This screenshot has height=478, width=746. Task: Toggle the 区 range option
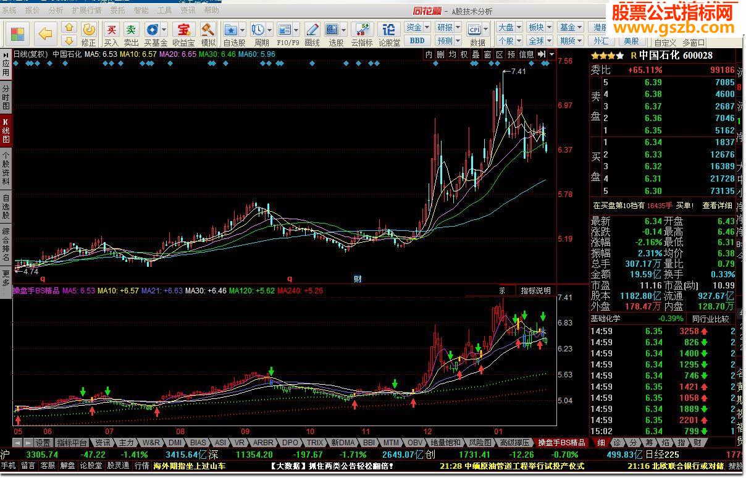pos(499,54)
